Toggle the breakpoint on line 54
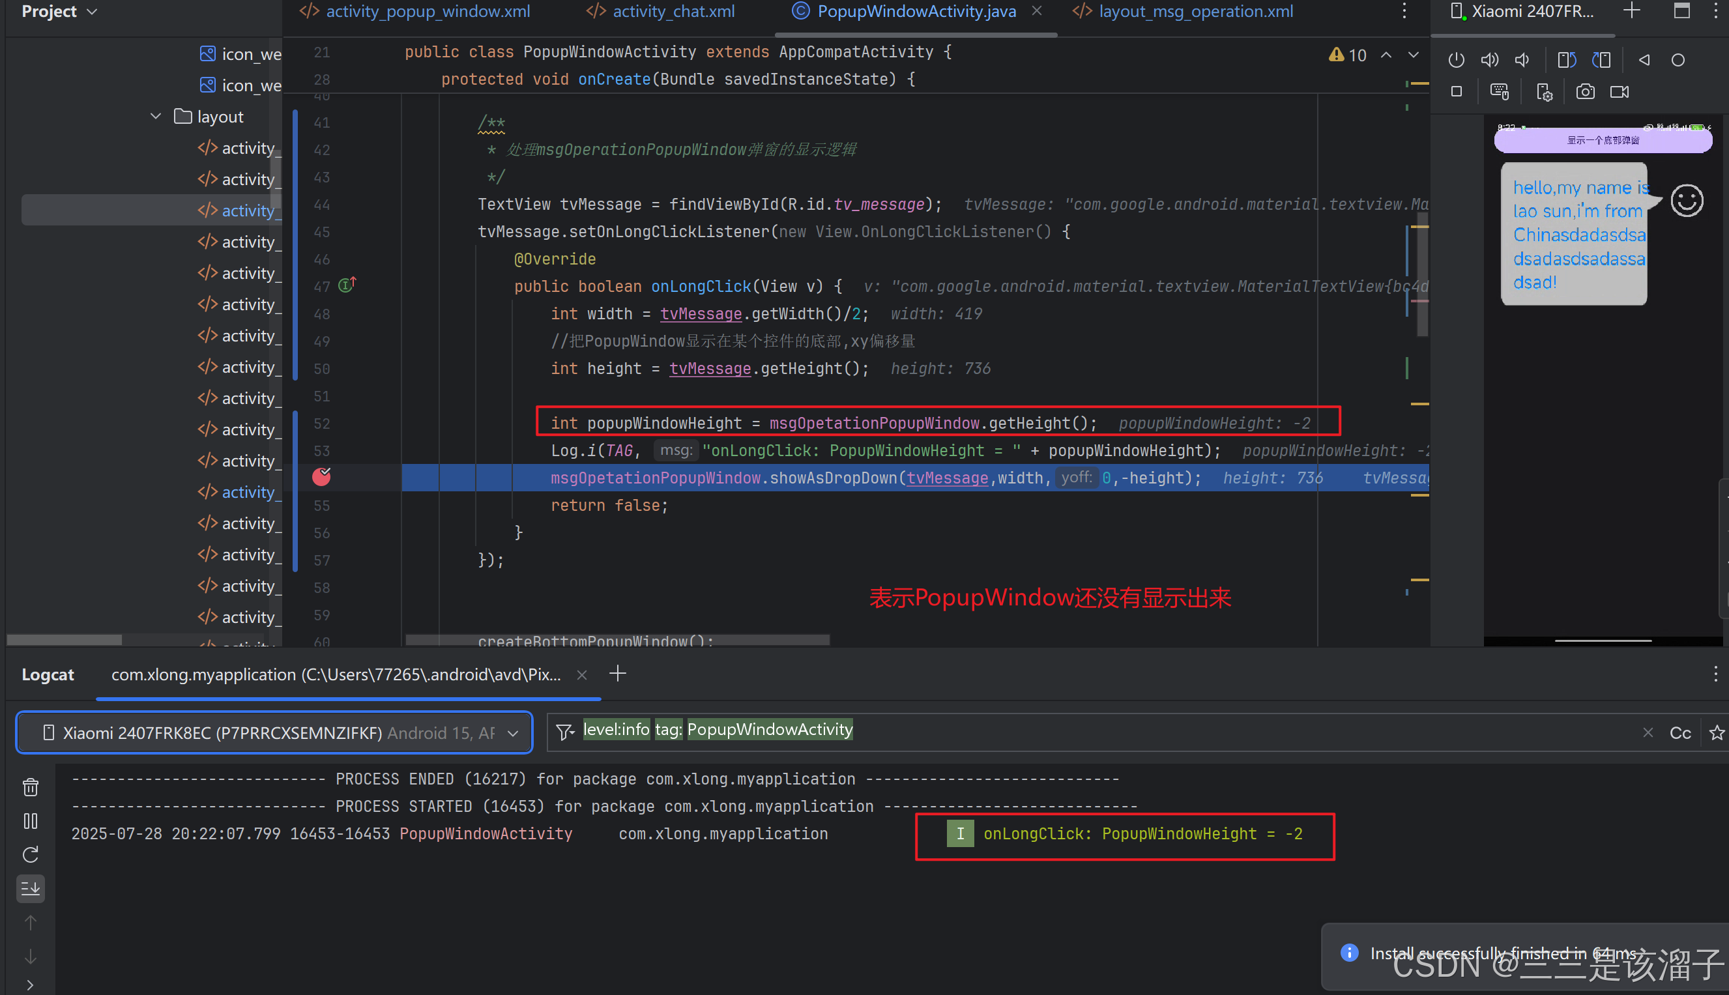 coord(321,477)
